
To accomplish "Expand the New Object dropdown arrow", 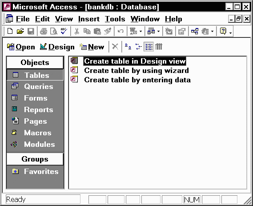I will [213, 31].
